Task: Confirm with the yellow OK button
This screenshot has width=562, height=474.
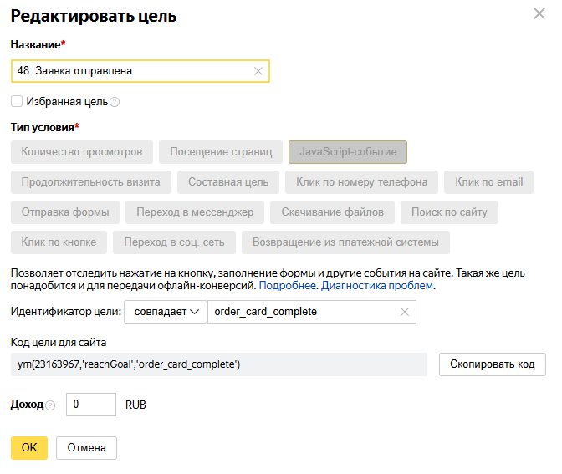Action: pyautogui.click(x=29, y=448)
